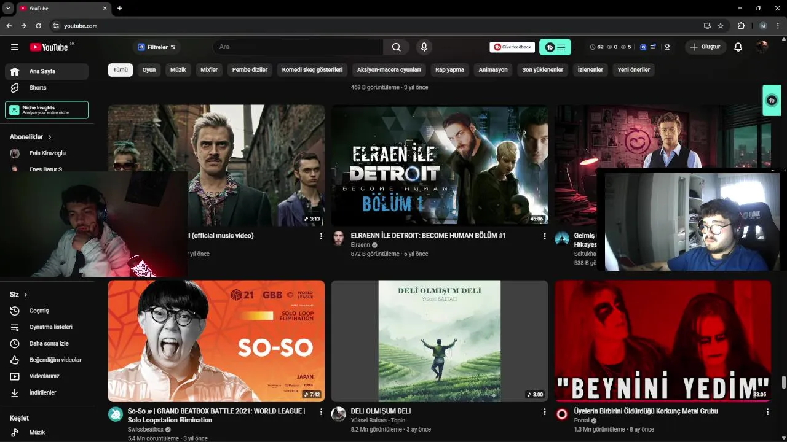Select the İzlenenler chip

tap(590, 69)
